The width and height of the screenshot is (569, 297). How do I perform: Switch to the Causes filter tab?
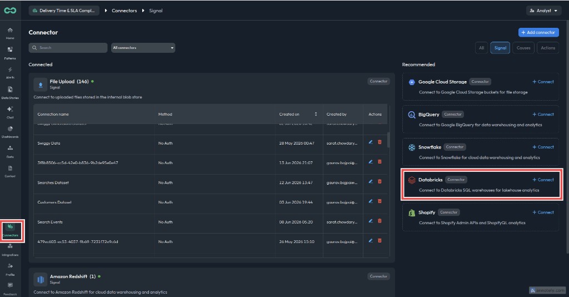tap(523, 48)
